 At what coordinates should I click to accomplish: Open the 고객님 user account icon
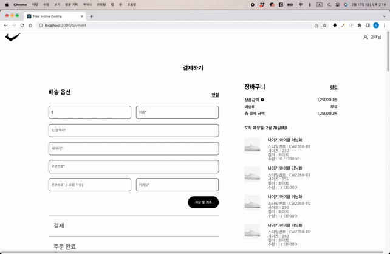coord(365,37)
